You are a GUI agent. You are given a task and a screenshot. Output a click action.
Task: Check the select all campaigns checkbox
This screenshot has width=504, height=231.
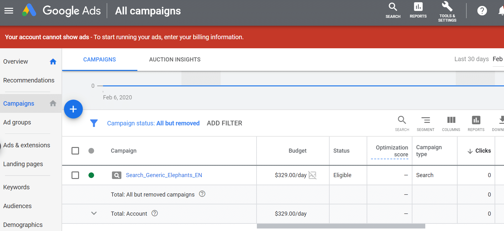(x=75, y=151)
